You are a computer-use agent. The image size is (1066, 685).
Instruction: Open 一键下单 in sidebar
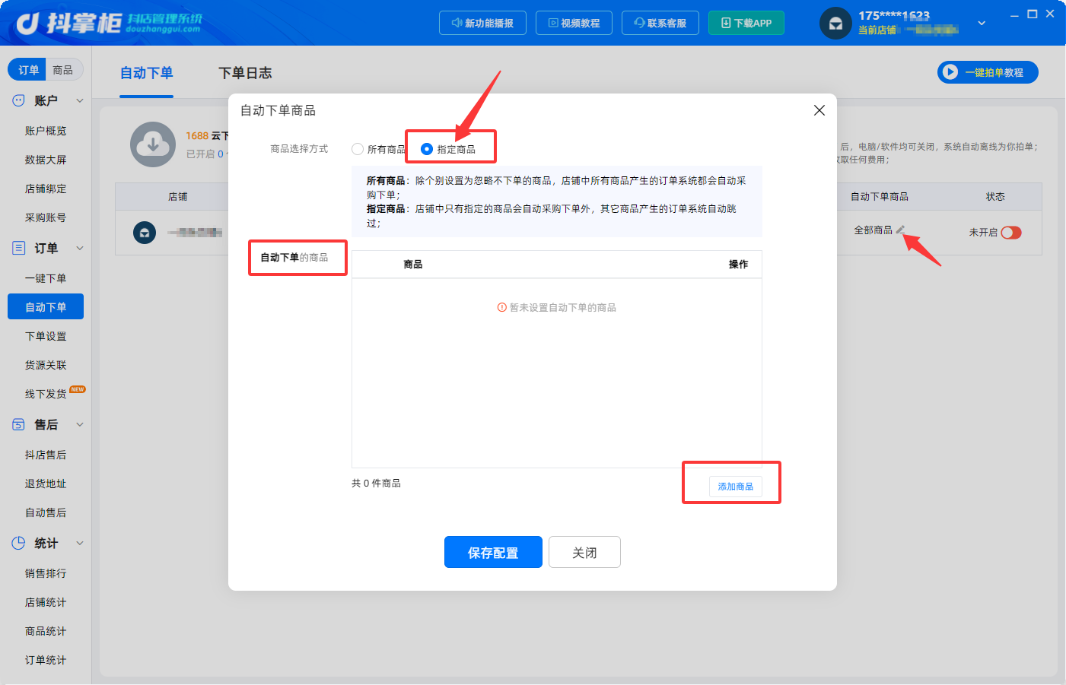tap(46, 278)
